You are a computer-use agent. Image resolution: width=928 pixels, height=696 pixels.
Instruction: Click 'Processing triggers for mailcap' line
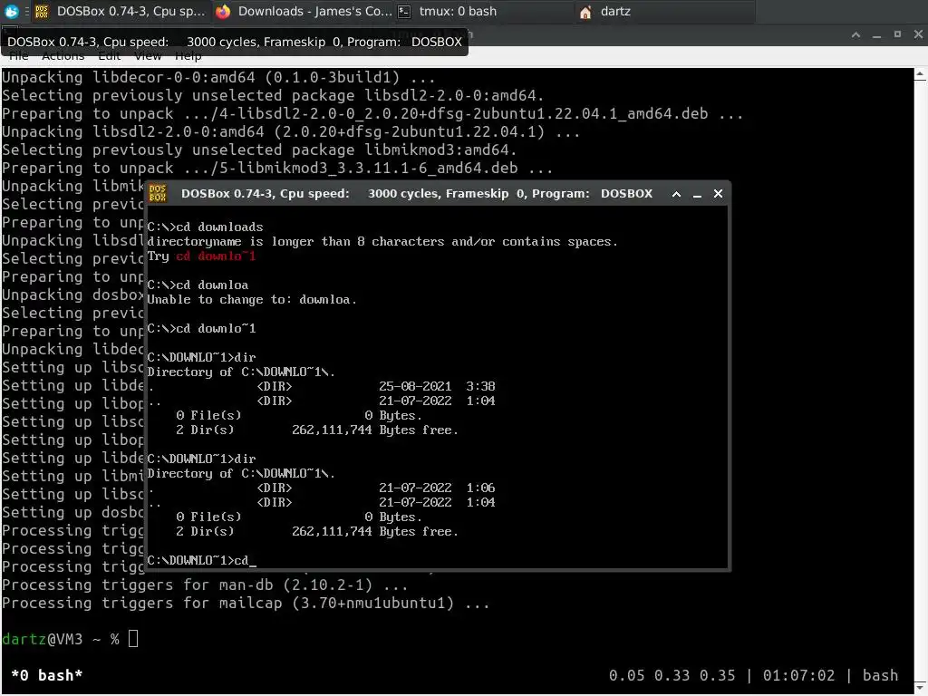coord(246,603)
